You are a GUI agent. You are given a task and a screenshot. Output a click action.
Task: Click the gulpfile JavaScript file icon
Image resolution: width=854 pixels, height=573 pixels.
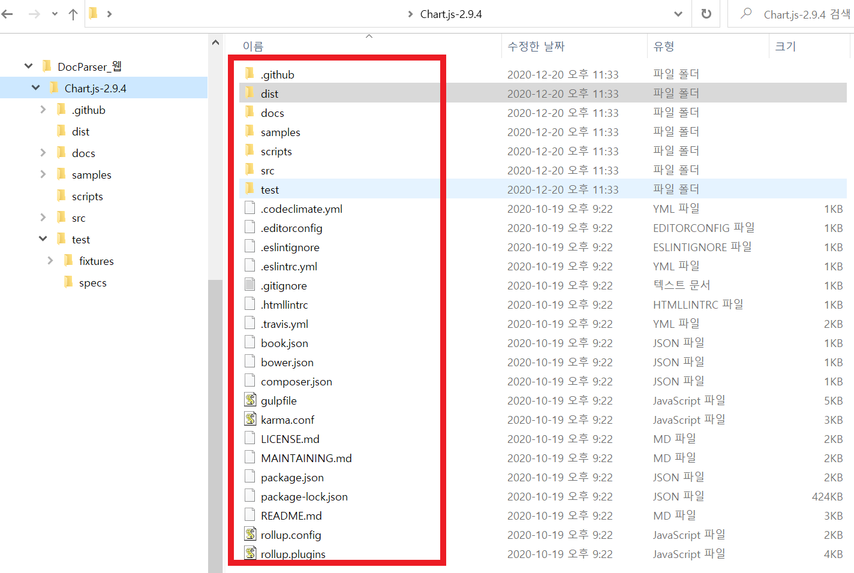(x=251, y=400)
